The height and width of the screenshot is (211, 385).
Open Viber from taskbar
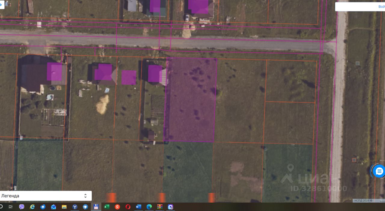[22, 207]
